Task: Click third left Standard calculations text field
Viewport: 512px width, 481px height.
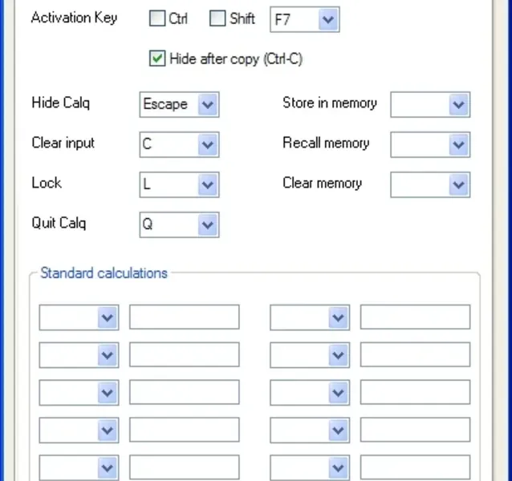Action: coord(184,392)
